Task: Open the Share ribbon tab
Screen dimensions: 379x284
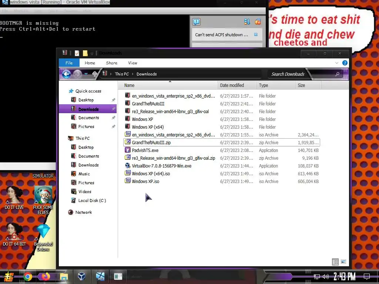Action: click(112, 63)
